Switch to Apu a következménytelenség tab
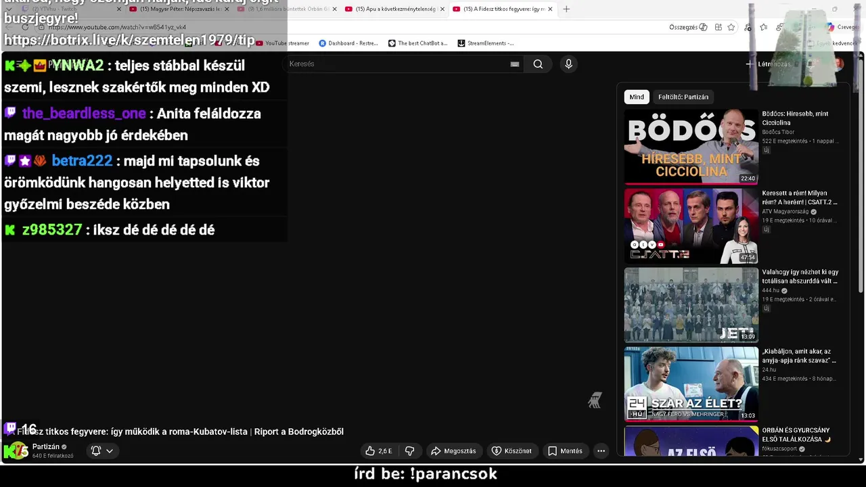 394,9
